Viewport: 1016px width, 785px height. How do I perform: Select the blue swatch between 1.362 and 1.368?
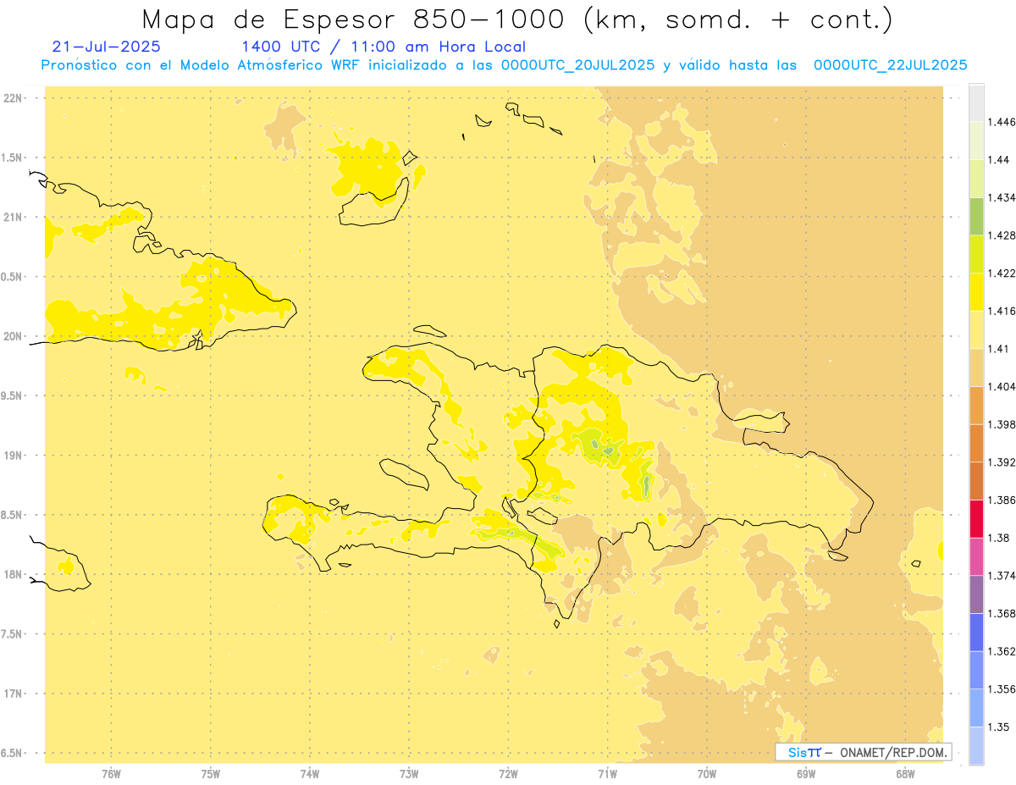[x=976, y=632]
